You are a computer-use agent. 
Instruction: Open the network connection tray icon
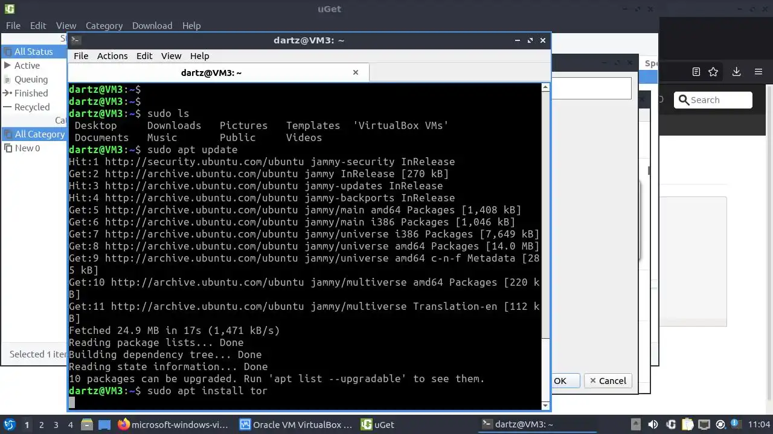point(704,424)
